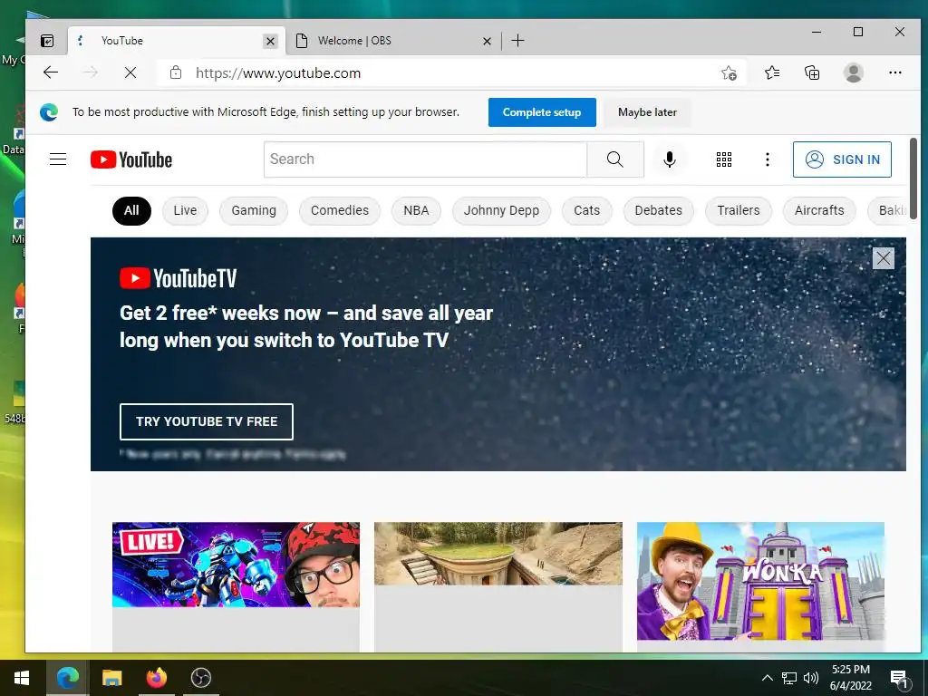
Task: Start voice search with microphone icon
Action: 670,159
